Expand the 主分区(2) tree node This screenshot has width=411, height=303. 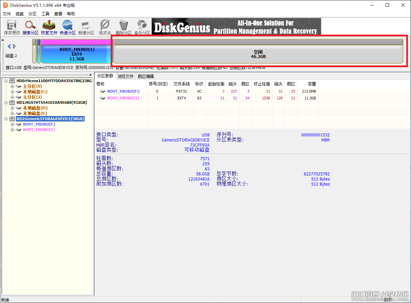[13, 97]
